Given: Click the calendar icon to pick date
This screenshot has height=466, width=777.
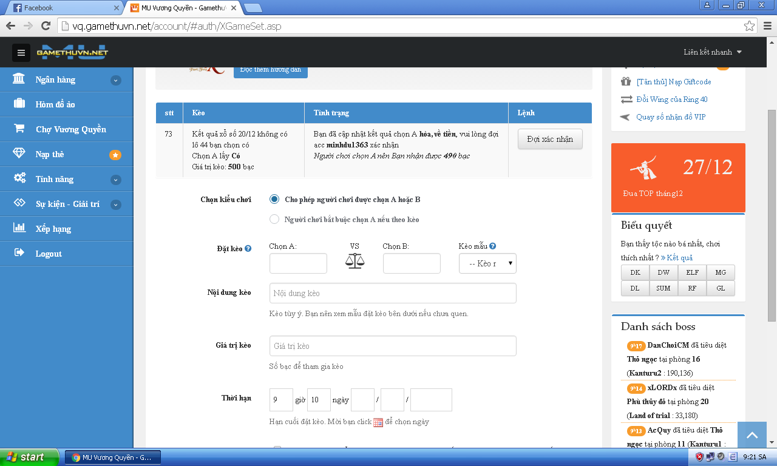Looking at the screenshot, I should pyautogui.click(x=378, y=422).
